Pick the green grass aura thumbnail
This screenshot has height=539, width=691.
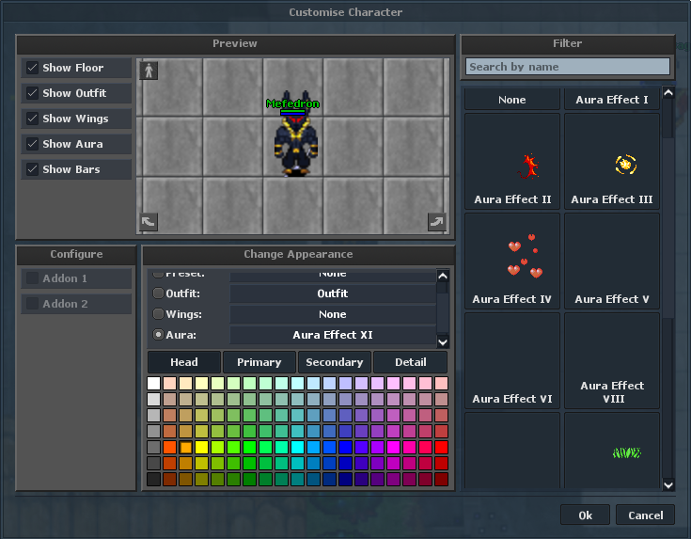coord(612,451)
